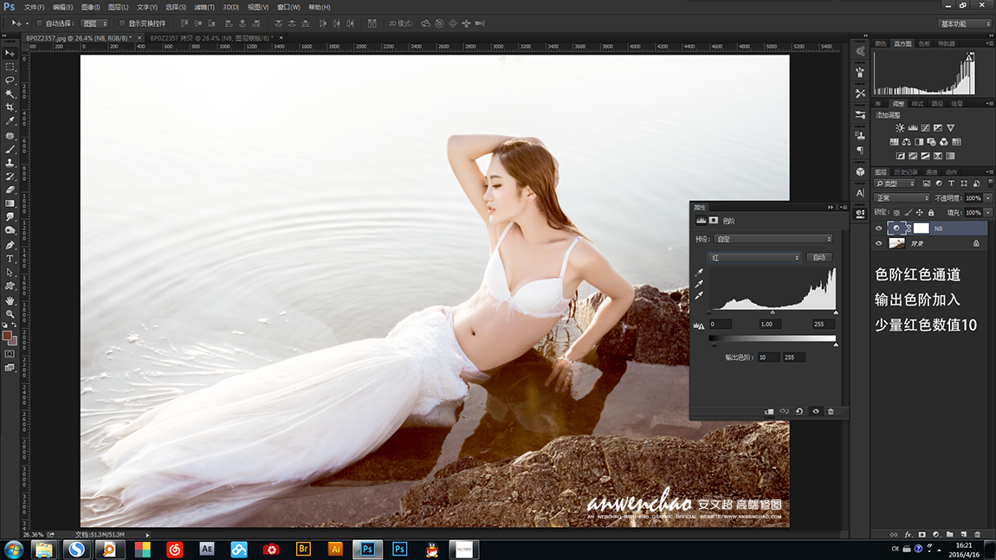
Task: Toggle the Levels adjustment visibility in Properties
Action: coord(816,411)
